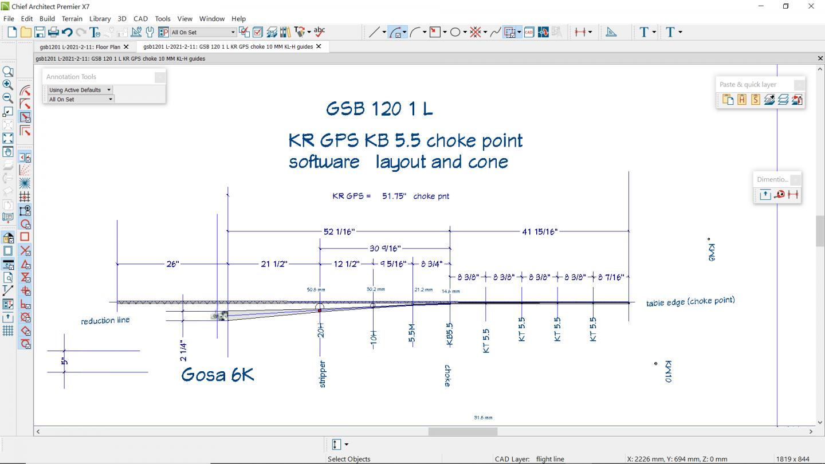Click the Print icon
The height and width of the screenshot is (464, 825).
click(53, 32)
